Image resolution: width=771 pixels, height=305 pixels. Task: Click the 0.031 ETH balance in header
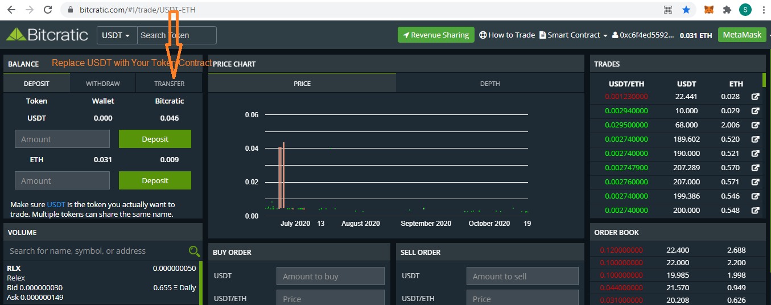pos(696,35)
